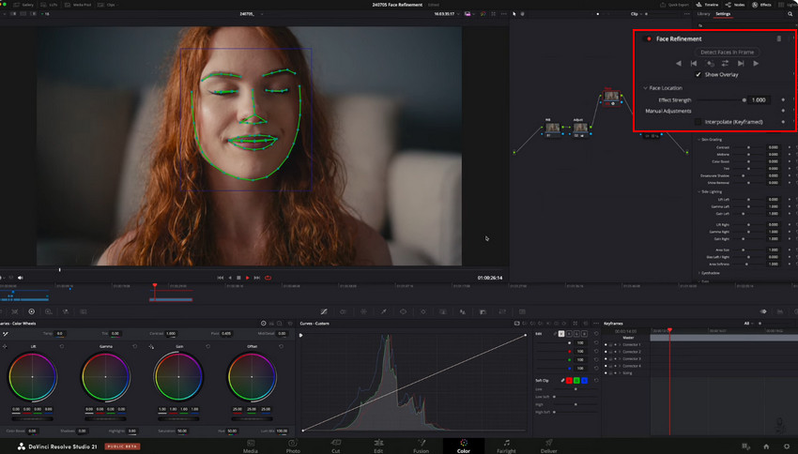
Task: Open the effects panel search icon
Action: pos(790,14)
